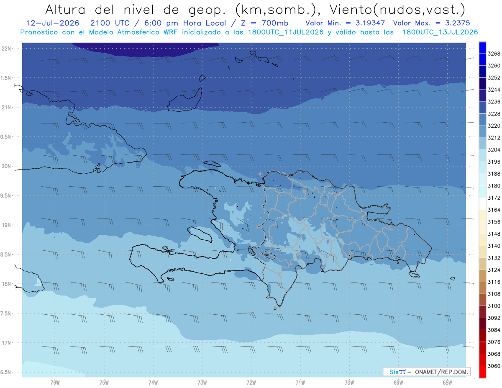The height and width of the screenshot is (388, 502).
Task: Click the red colorbar segment below 3060
Action: pos(482,372)
